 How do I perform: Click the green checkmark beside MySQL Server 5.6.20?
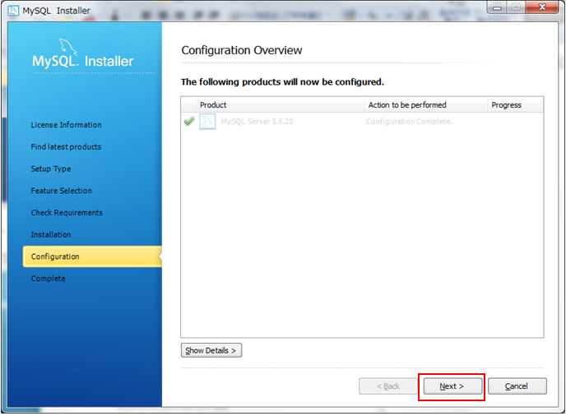189,121
